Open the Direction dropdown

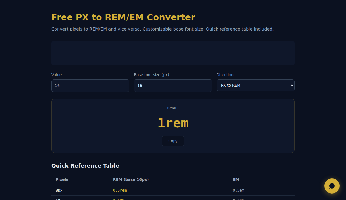255,85
